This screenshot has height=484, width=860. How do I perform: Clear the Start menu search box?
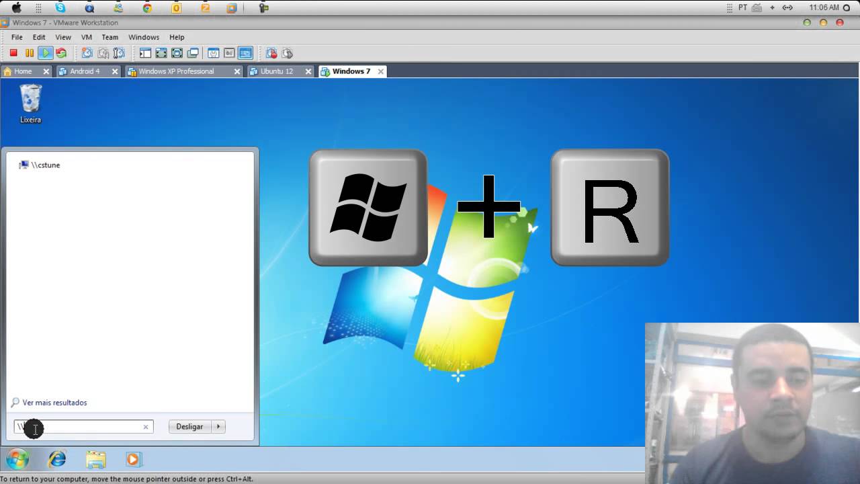point(146,427)
